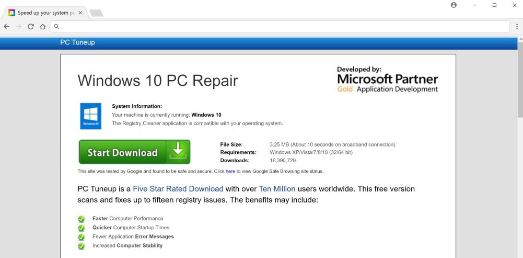Open the 'here' Safe Browsing link
This screenshot has height=258, width=523.
tap(230, 172)
